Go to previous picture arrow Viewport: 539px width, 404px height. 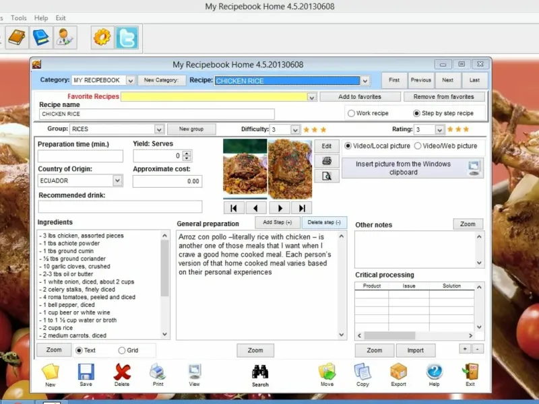point(255,208)
